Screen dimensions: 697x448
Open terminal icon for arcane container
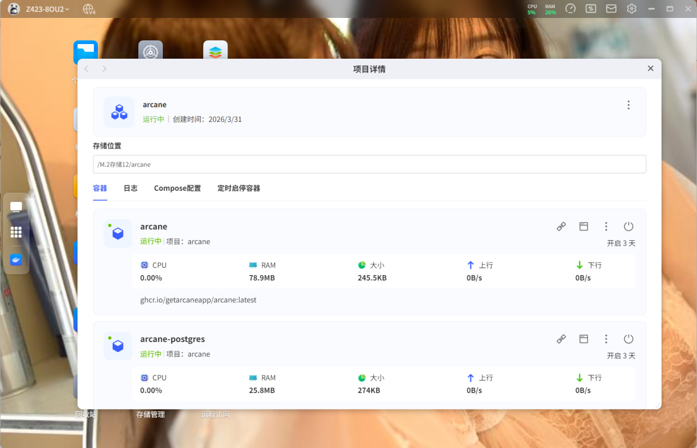584,227
